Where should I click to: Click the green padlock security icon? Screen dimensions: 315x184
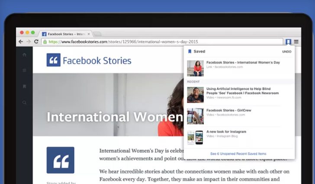pos(45,42)
